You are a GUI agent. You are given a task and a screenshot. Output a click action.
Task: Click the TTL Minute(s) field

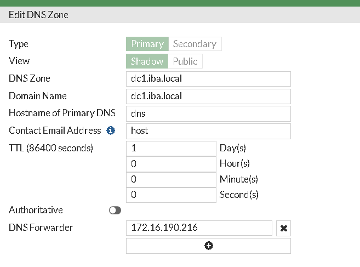172,179
